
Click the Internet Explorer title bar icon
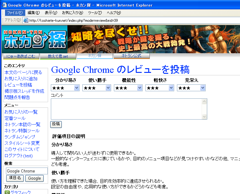4,5
